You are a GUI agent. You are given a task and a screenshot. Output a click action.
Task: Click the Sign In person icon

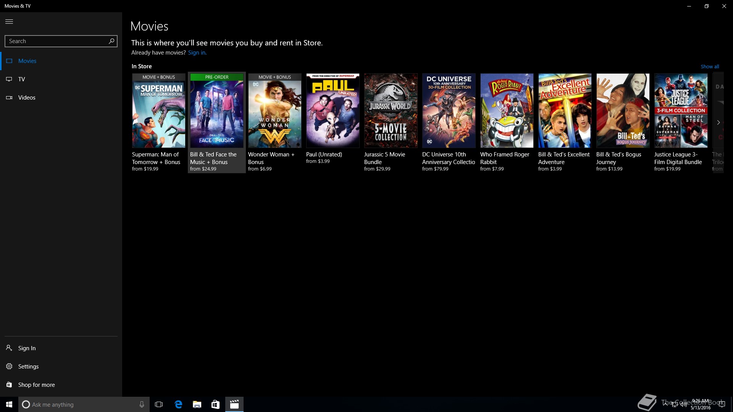pyautogui.click(x=9, y=348)
